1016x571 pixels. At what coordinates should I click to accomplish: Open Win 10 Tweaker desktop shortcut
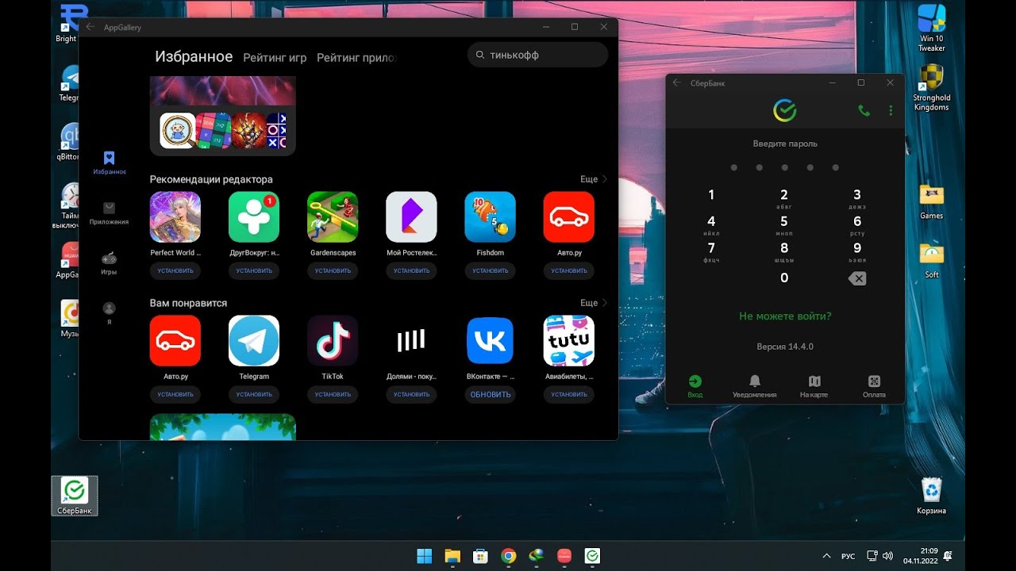point(932,29)
